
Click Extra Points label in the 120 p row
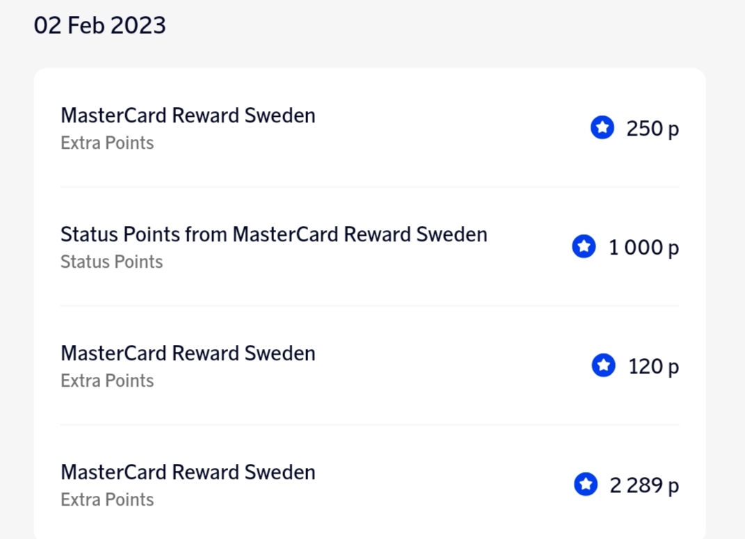tap(107, 381)
